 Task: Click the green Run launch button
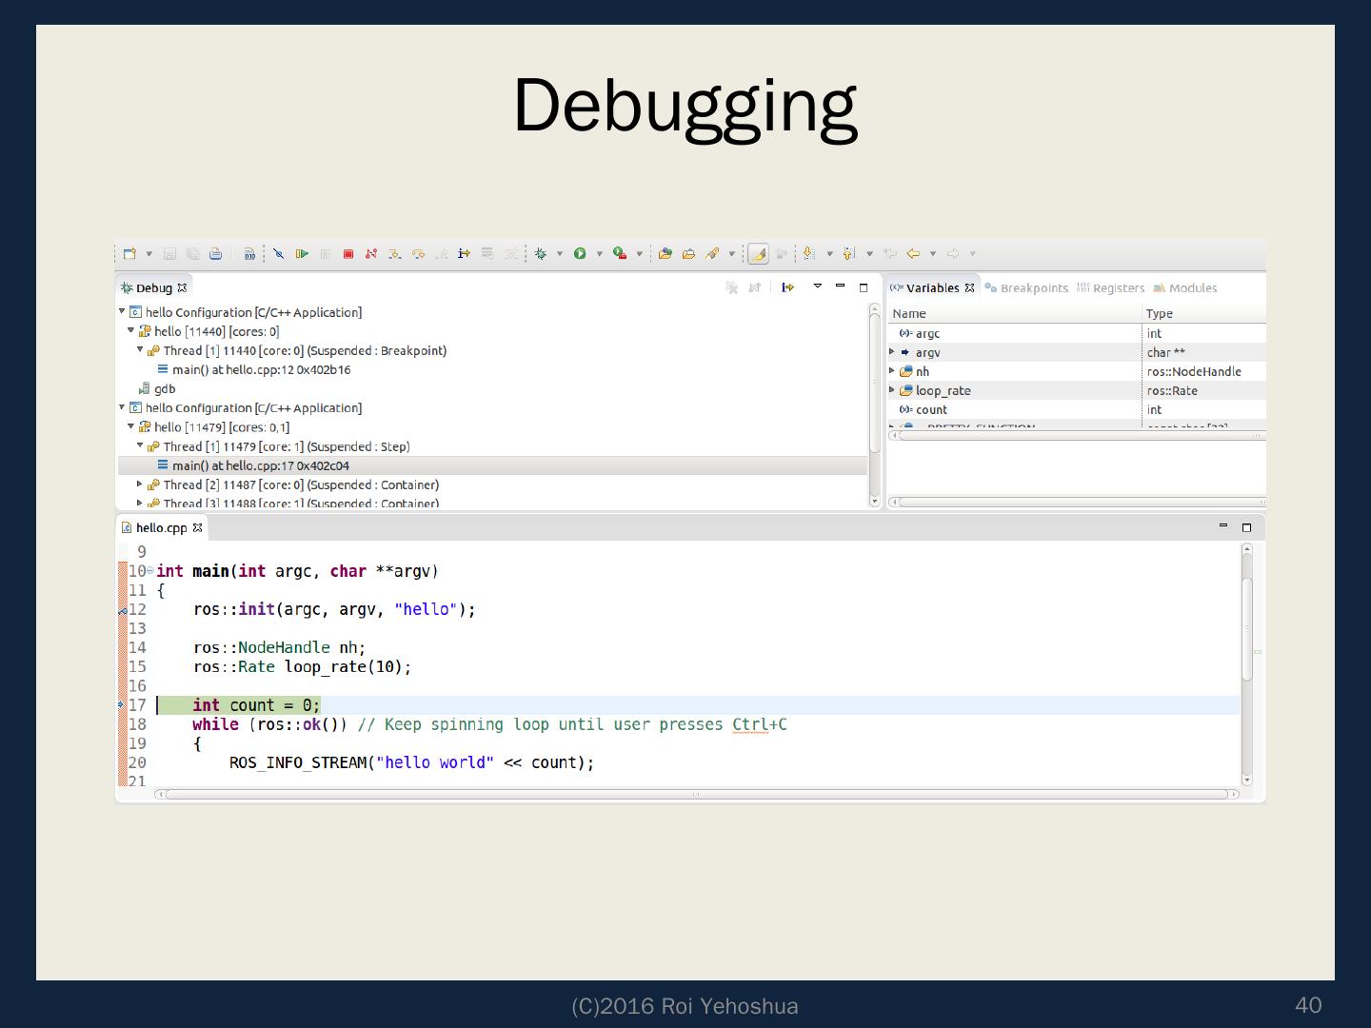(x=579, y=254)
